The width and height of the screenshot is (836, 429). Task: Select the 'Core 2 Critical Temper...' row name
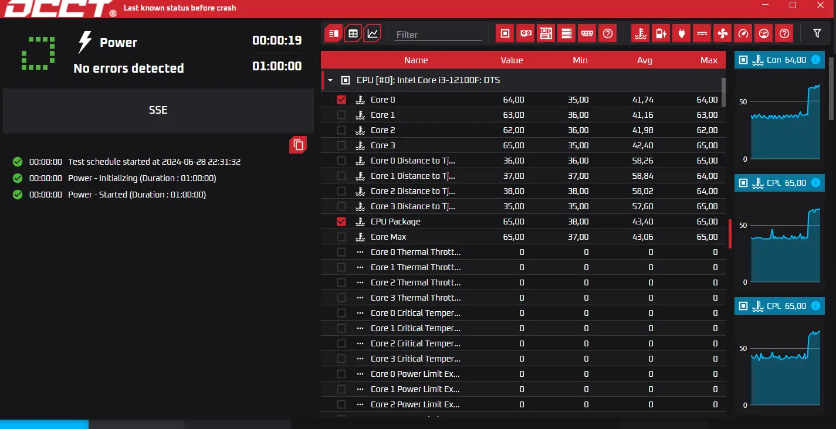click(416, 343)
